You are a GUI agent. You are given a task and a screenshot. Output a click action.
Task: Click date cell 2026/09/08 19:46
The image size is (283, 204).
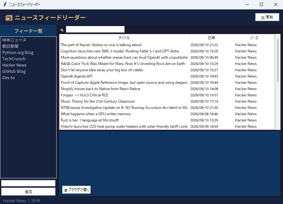click(204, 114)
